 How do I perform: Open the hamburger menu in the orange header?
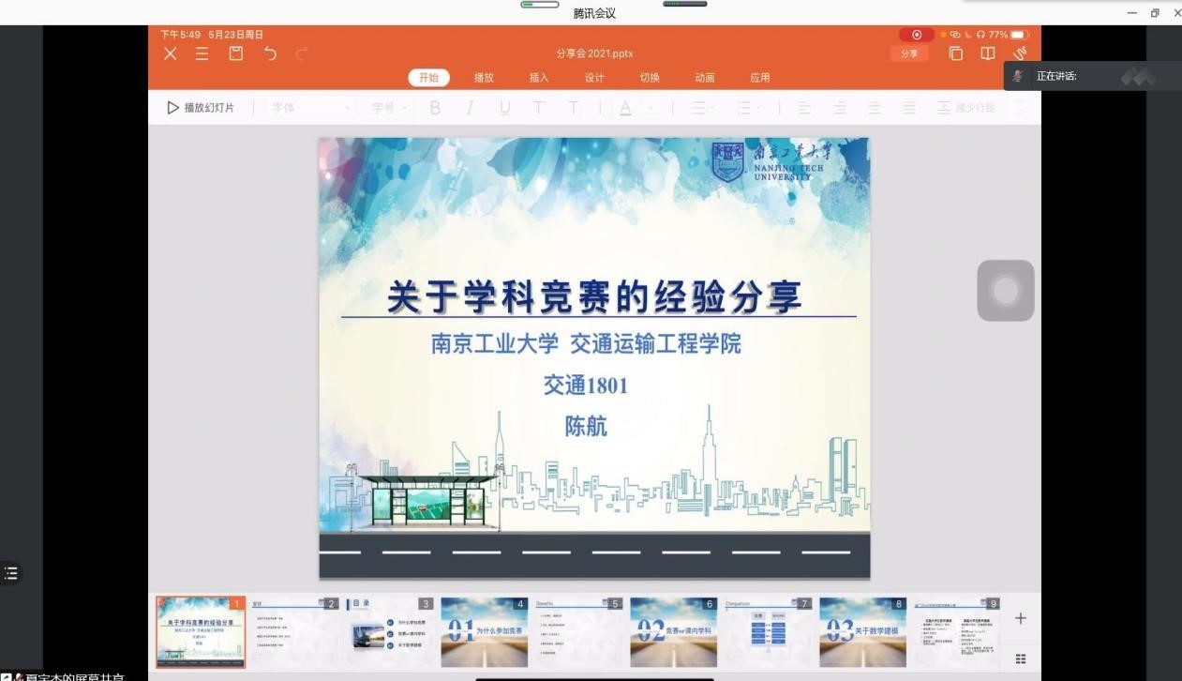pos(202,54)
